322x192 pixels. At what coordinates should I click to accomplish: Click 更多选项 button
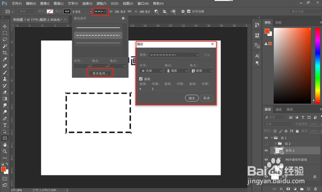pyautogui.click(x=100, y=73)
